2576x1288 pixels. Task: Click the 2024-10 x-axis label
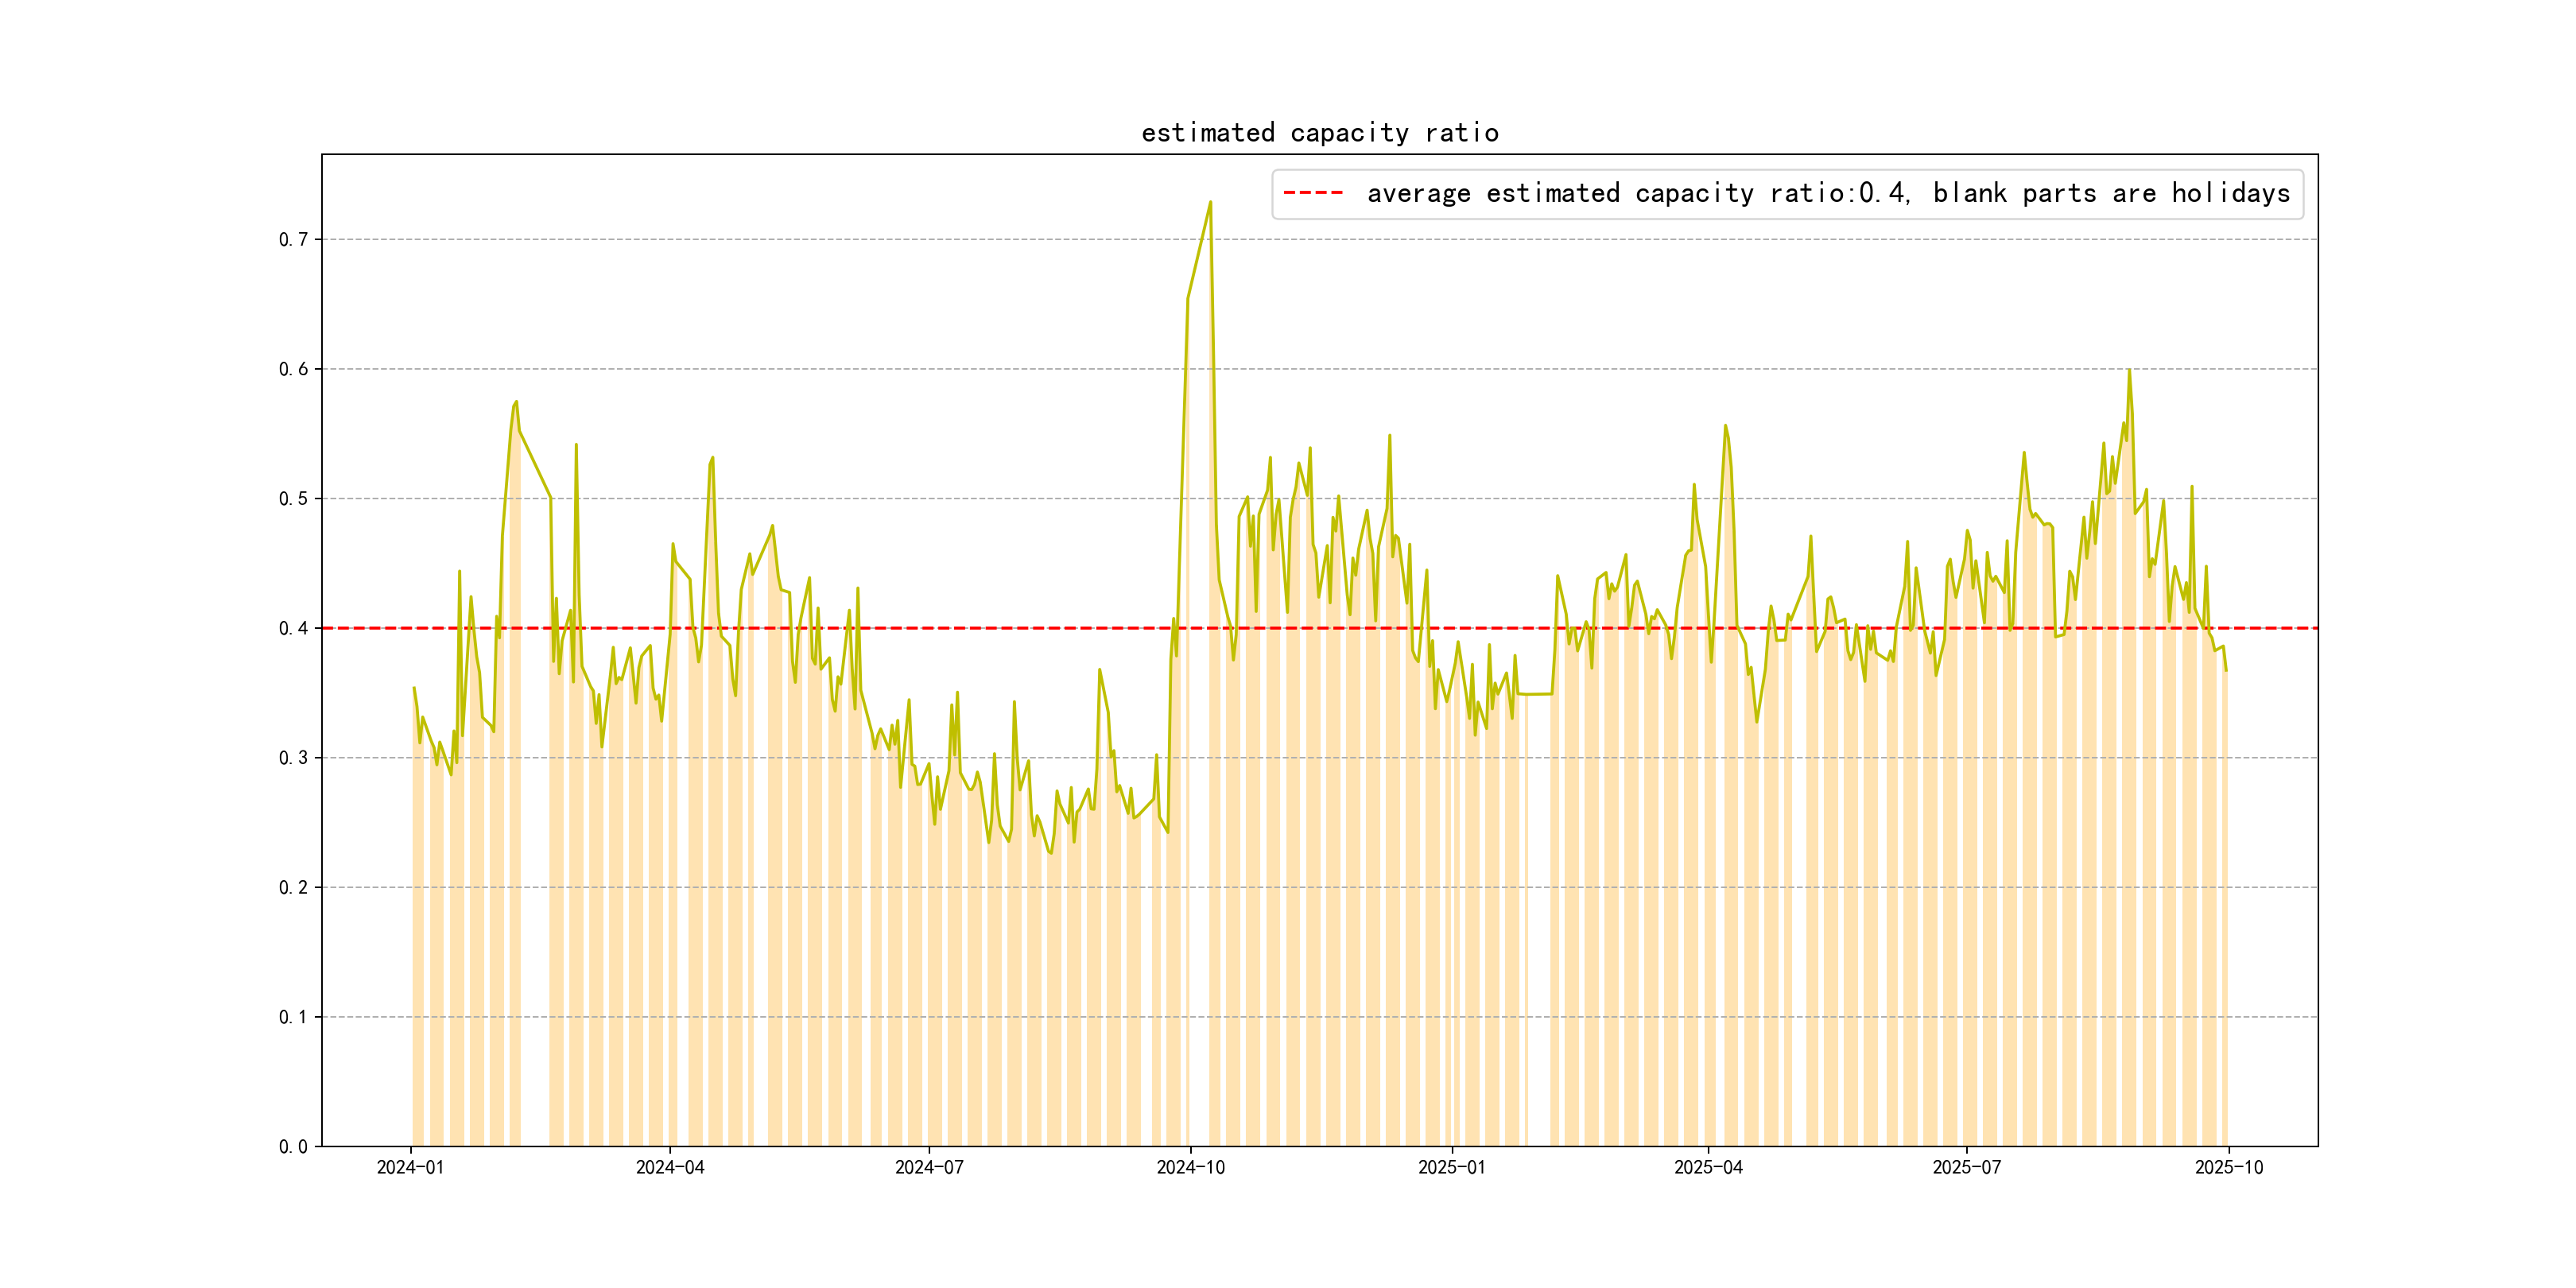click(x=1190, y=1167)
